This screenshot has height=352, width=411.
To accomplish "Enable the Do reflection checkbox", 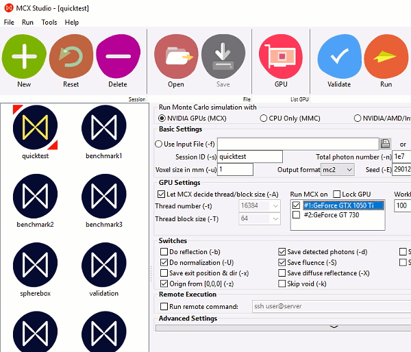I will [164, 252].
